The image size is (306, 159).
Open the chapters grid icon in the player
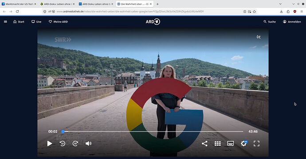point(218,144)
